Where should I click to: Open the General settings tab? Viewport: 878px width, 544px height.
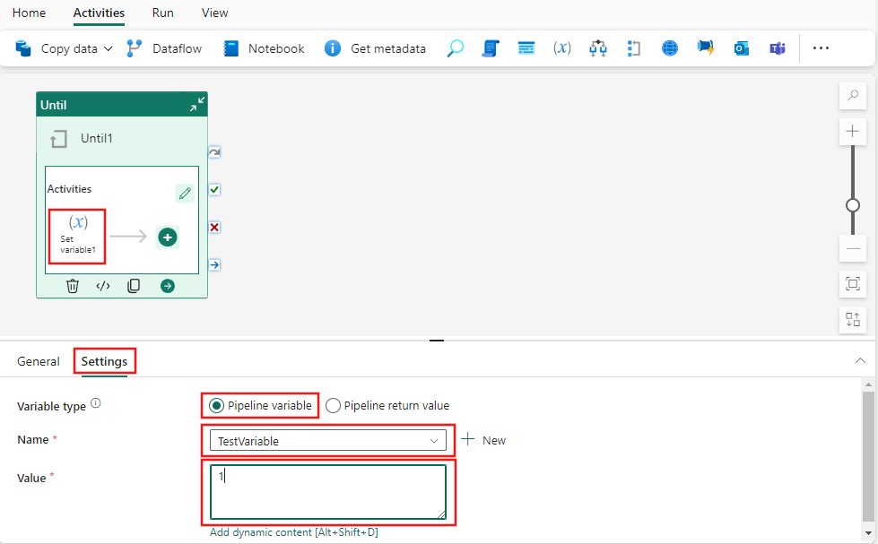tap(39, 360)
